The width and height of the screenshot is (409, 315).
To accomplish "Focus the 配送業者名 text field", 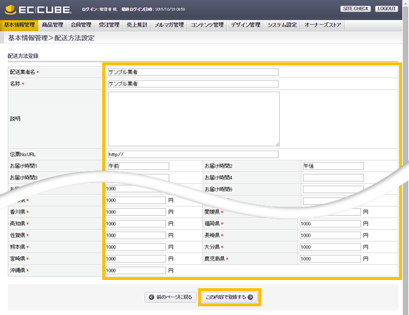I will pos(193,72).
